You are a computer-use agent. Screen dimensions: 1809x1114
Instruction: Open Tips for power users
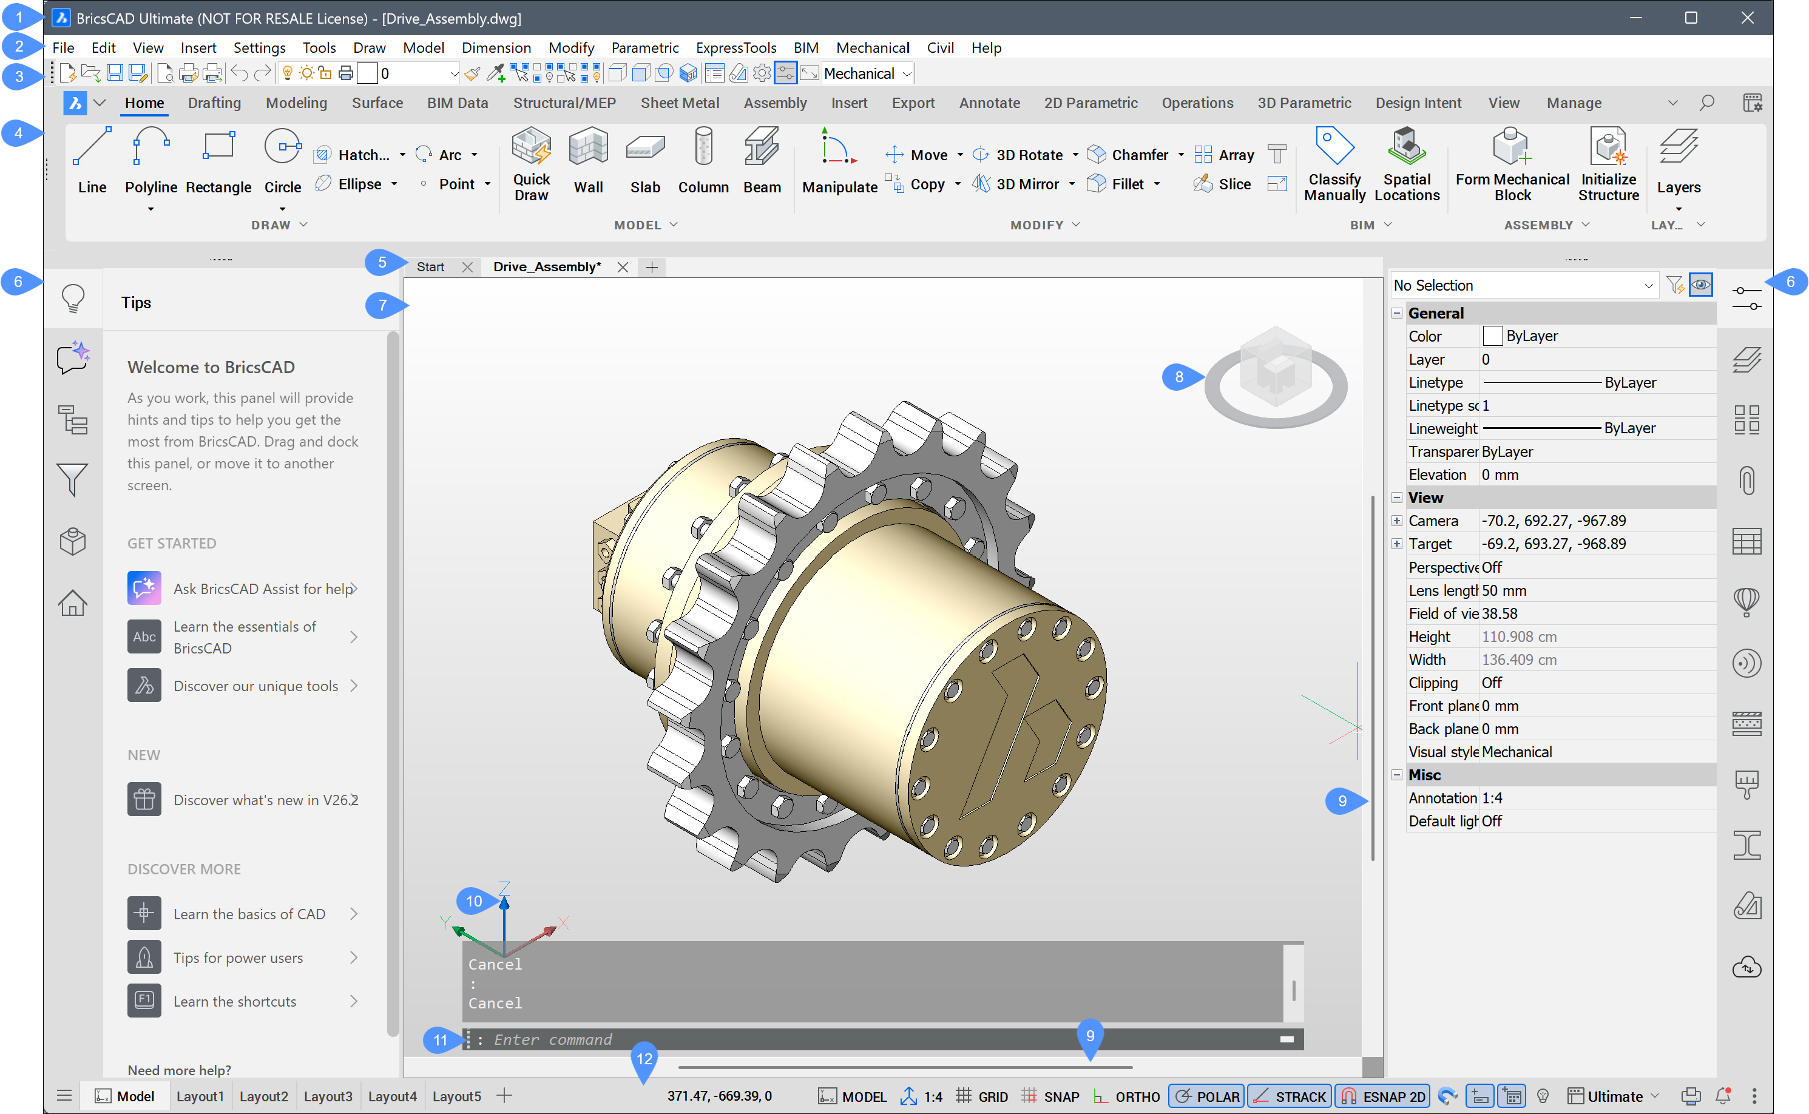coord(243,958)
